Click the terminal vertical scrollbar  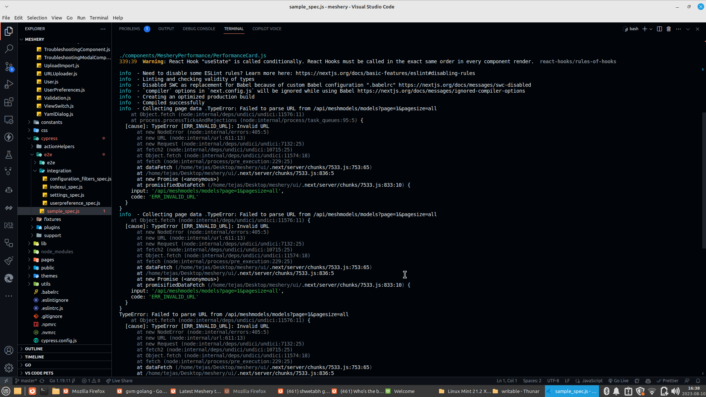coord(703,180)
